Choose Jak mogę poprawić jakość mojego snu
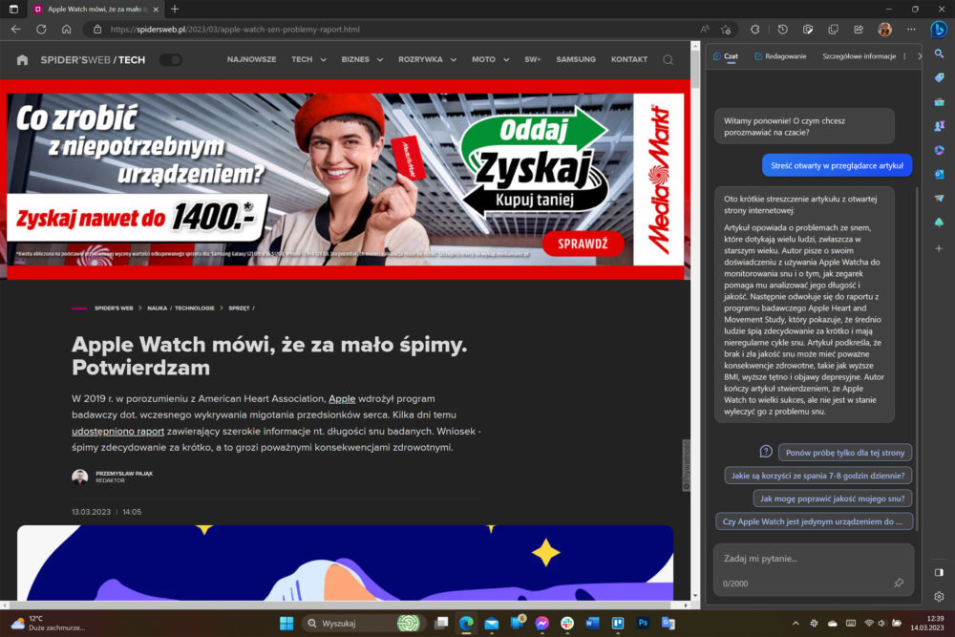Screen dimensions: 955x637 pos(832,499)
